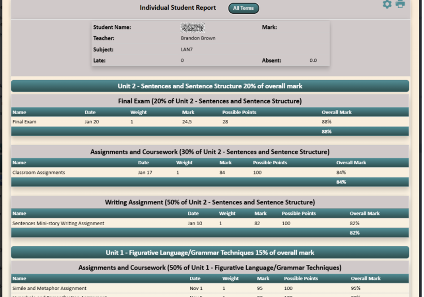
Task: Click the Final Exam section heading
Action: tap(210, 101)
